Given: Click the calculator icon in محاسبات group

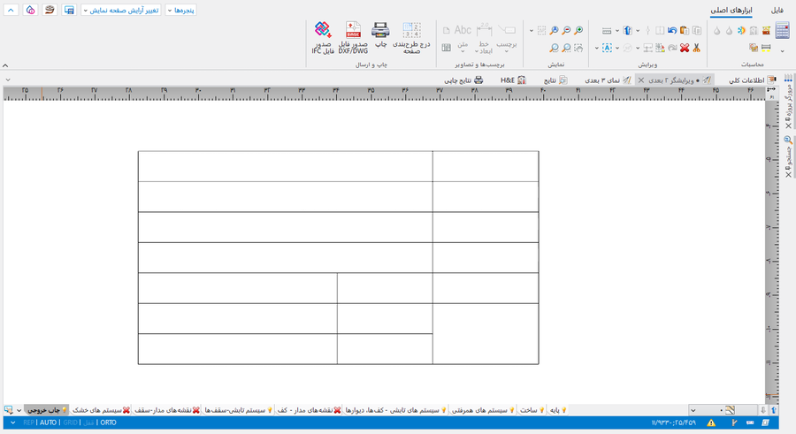Looking at the screenshot, I should coord(782,31).
